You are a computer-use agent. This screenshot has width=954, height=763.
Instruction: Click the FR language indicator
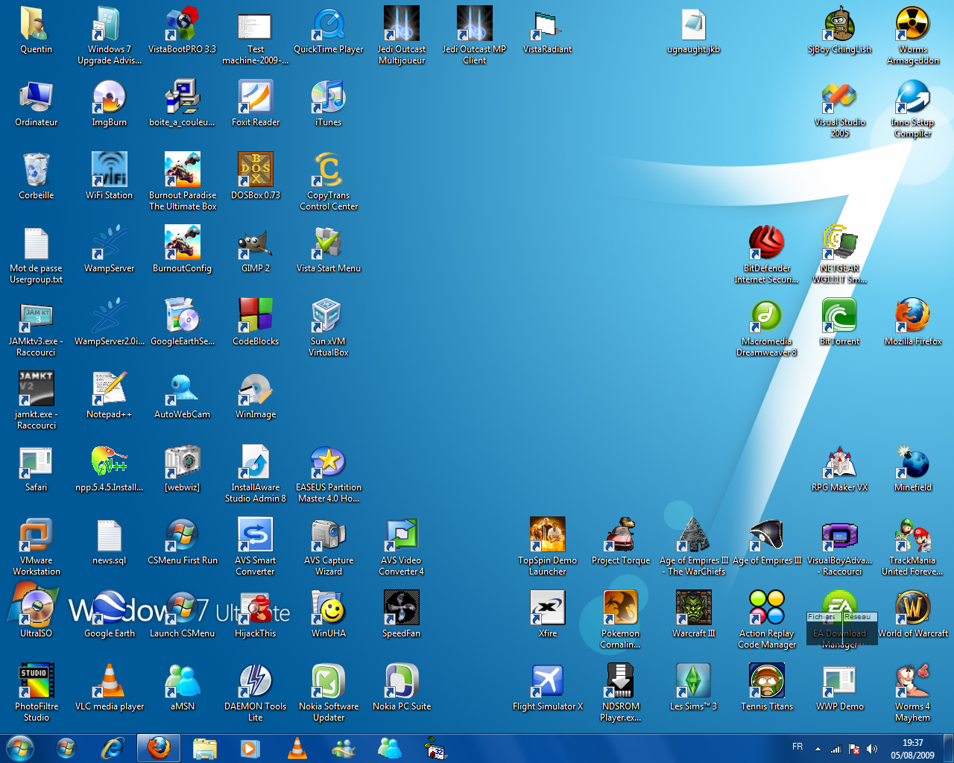pos(797,747)
